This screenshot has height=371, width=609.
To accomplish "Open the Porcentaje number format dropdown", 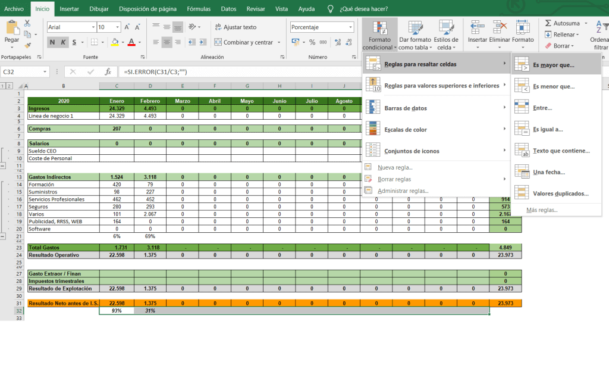I will (350, 27).
